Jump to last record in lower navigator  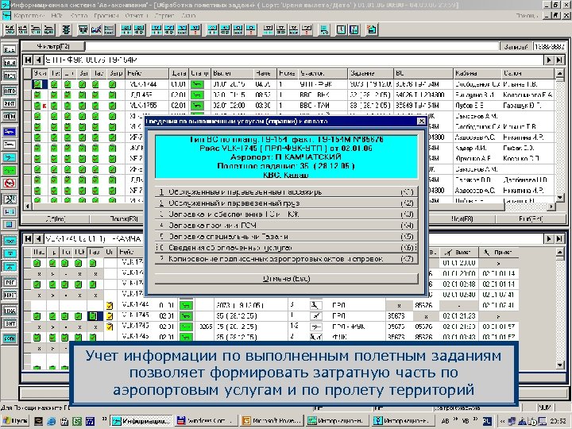(x=559, y=238)
